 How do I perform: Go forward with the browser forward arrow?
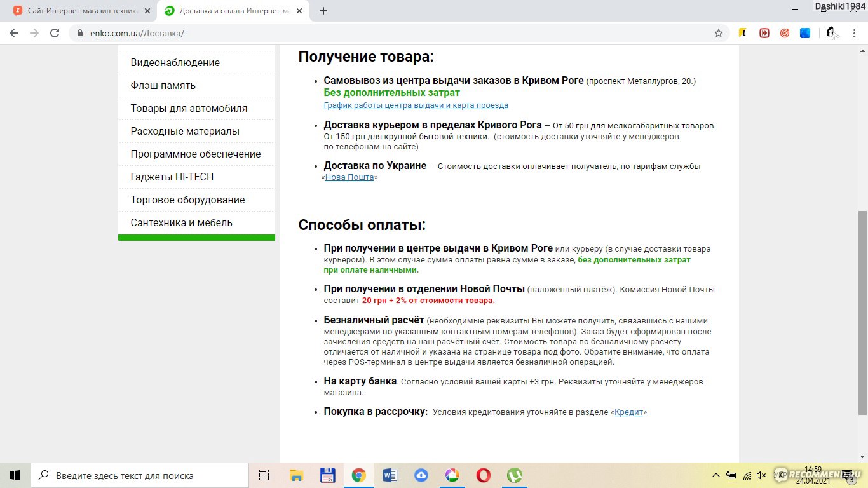[34, 33]
